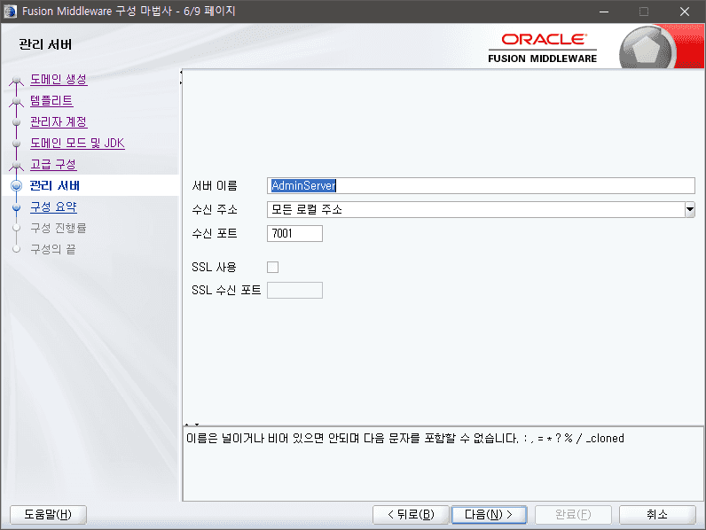Click the 도메인 모드 및 JDK bullet icon
This screenshot has width=706, height=530.
(x=17, y=144)
